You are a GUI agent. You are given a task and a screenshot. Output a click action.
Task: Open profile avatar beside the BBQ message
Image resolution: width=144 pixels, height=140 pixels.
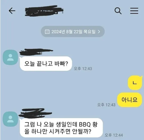(10, 119)
